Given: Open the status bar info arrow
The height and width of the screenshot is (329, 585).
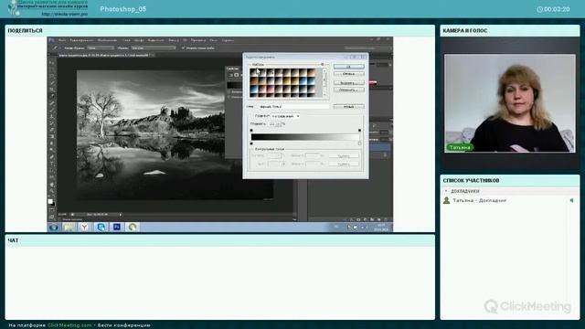Looking at the screenshot, I should click(120, 215).
